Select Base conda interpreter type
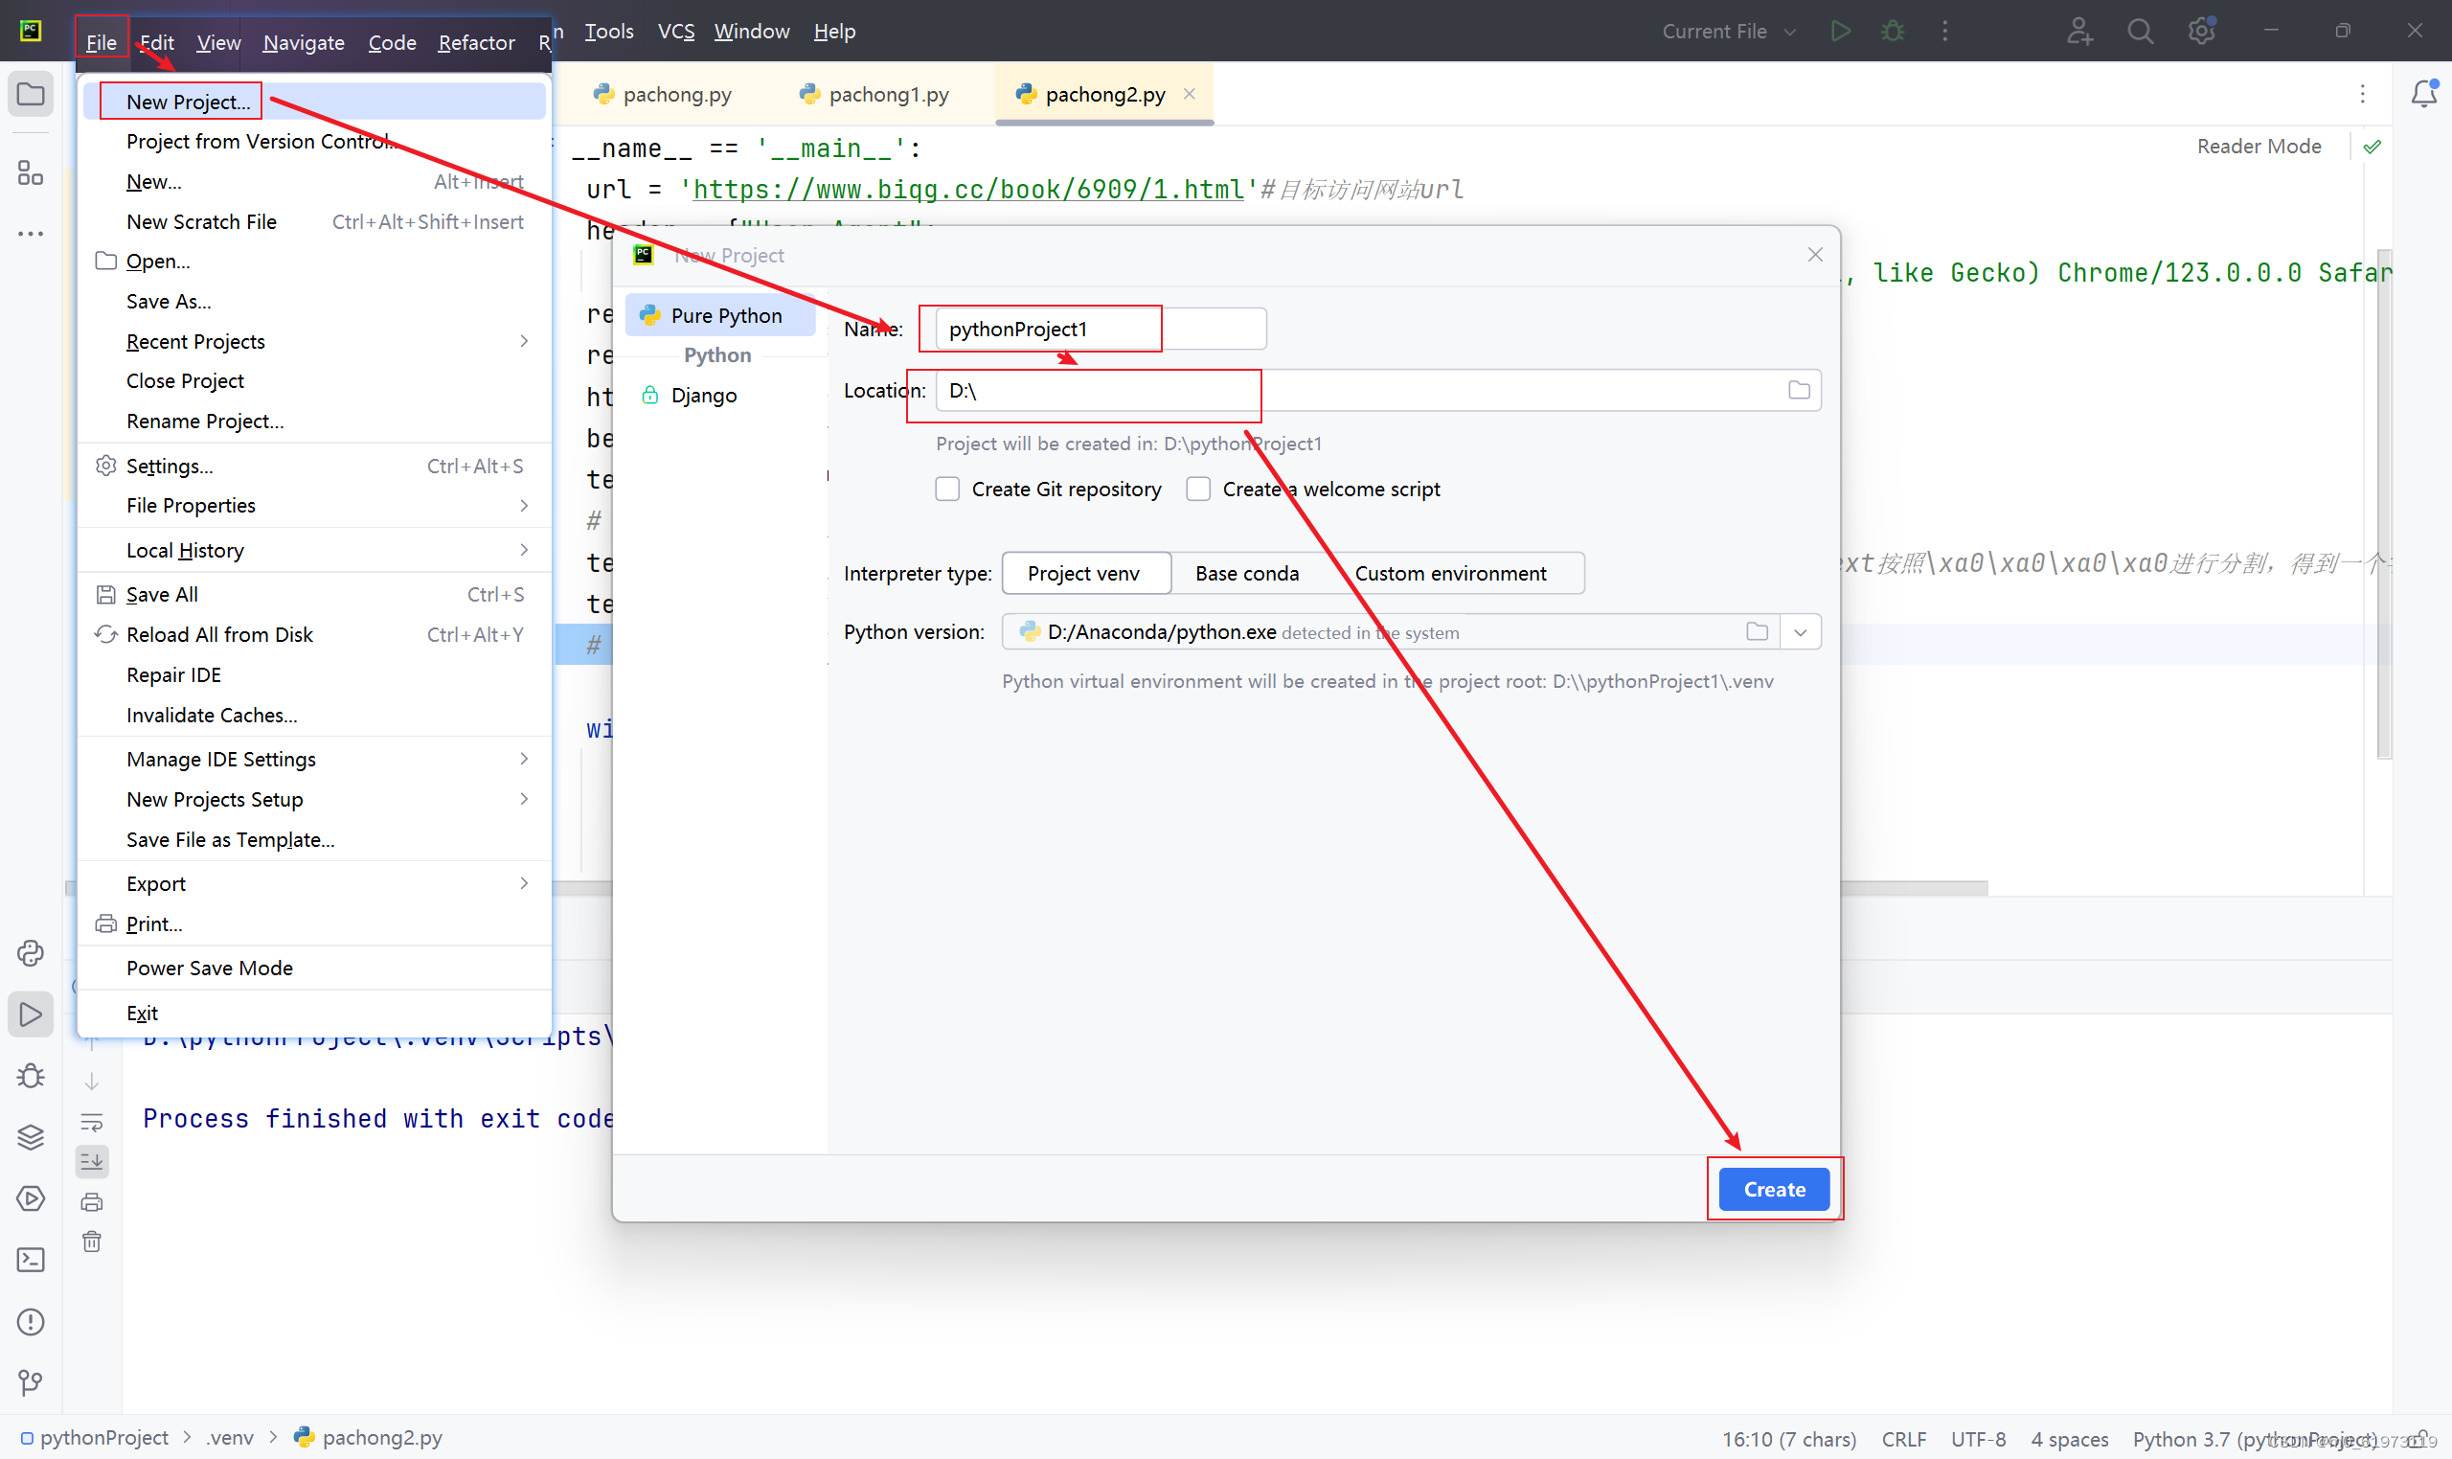Screen dimensions: 2452x1459 point(1246,573)
